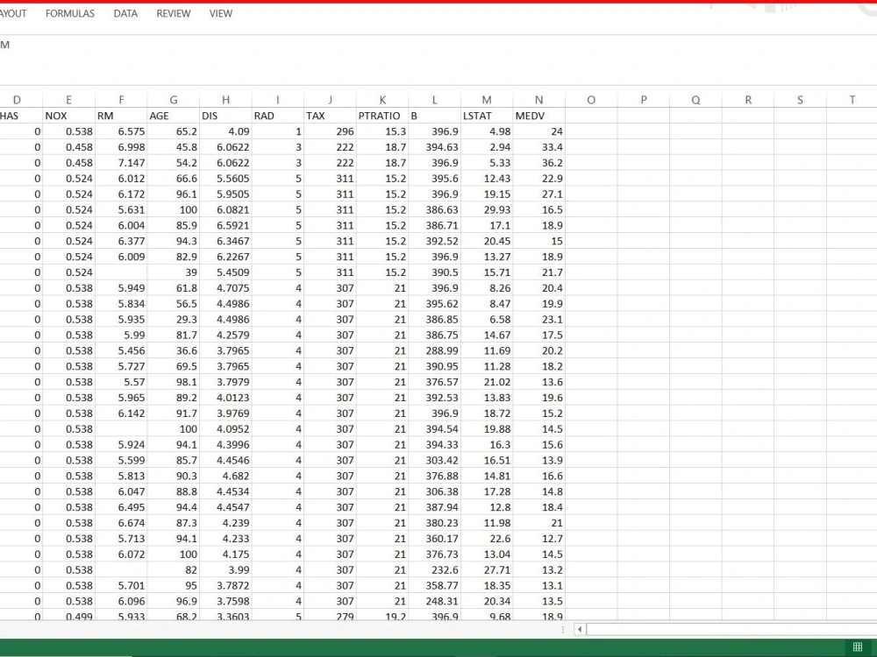Select the DIS cell containing 3.7872

point(226,585)
